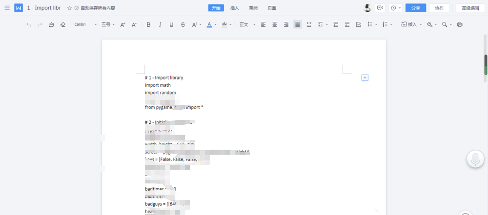This screenshot has width=488, height=215.
Task: Apply the blue font color
Action: pyautogui.click(x=209, y=24)
